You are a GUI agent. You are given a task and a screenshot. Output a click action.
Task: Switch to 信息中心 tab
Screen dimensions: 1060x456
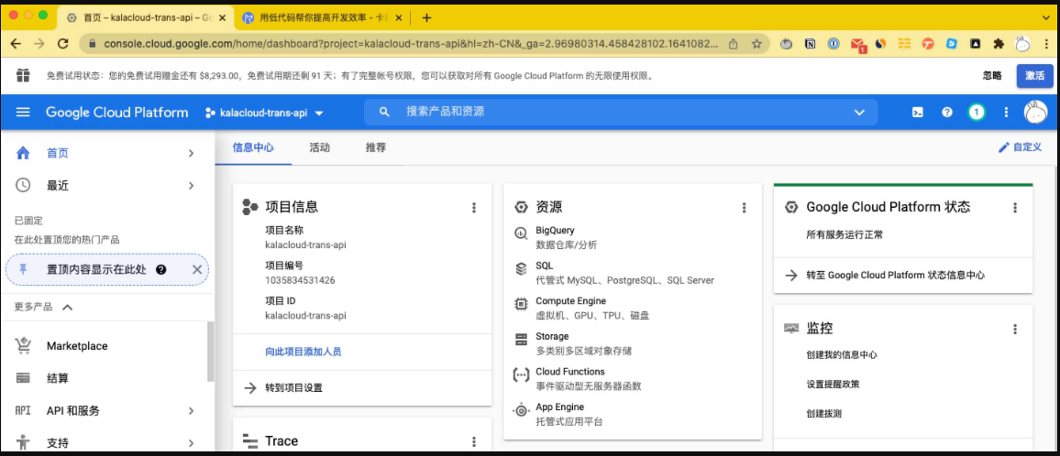click(x=253, y=147)
